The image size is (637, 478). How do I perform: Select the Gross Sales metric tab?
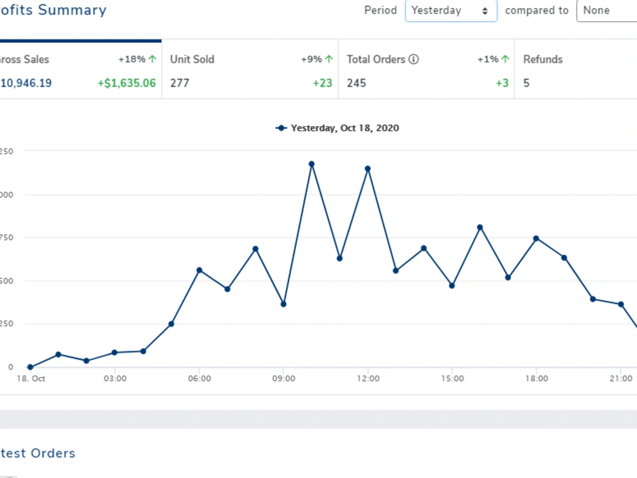(81, 69)
